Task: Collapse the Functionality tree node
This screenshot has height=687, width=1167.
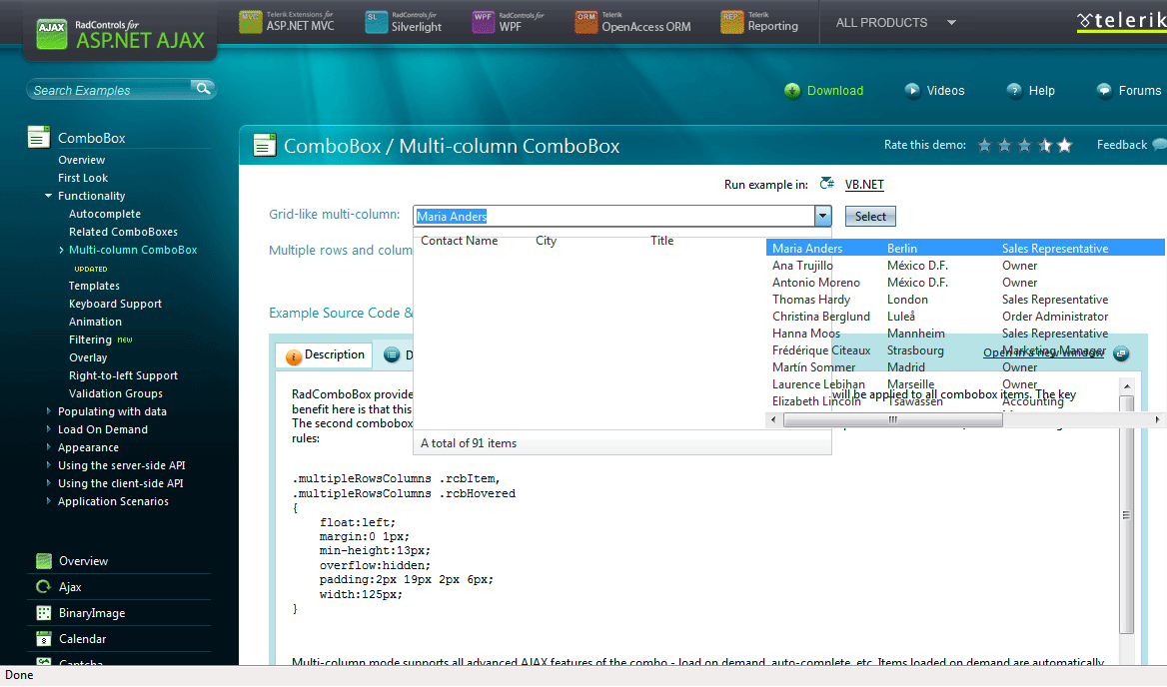Action: pyautogui.click(x=48, y=196)
